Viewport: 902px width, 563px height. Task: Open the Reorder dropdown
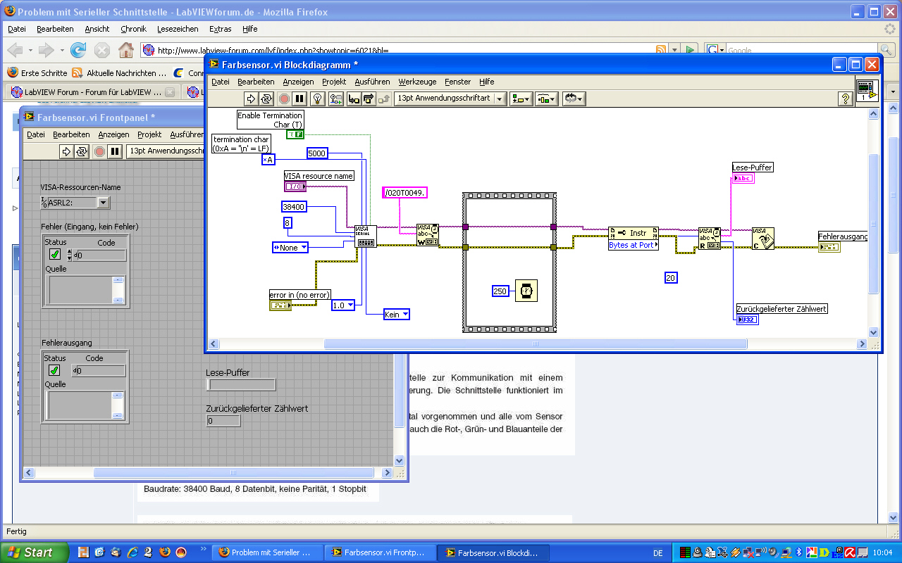point(574,99)
